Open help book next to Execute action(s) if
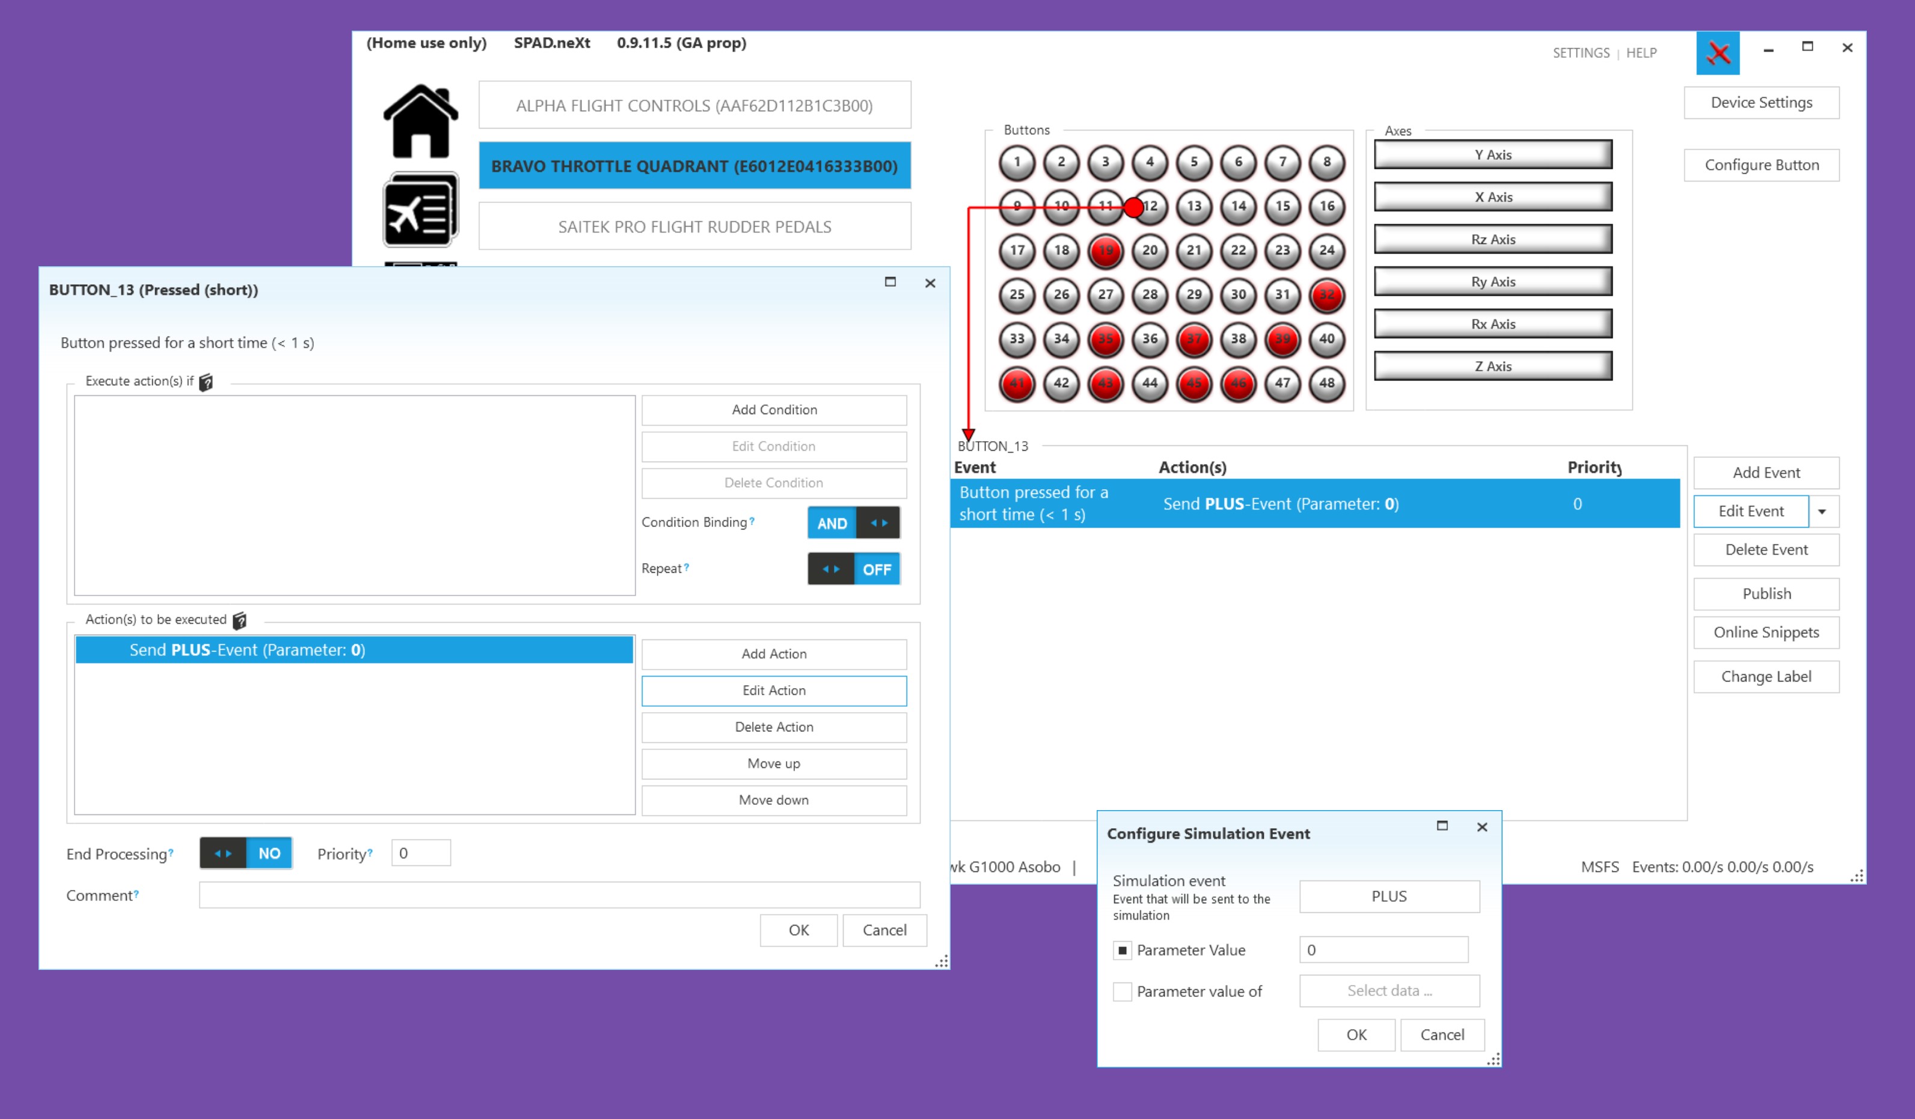The image size is (1915, 1119). coord(206,382)
